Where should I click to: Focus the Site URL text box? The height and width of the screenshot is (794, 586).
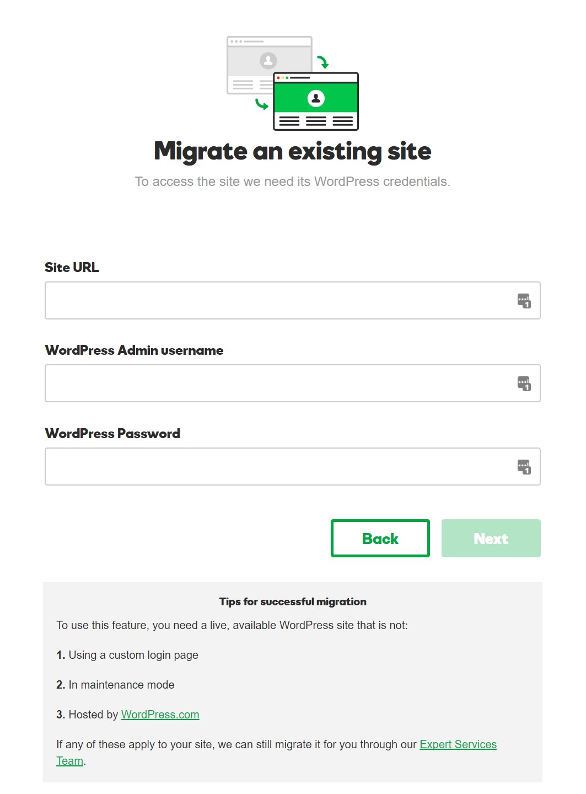(293, 301)
